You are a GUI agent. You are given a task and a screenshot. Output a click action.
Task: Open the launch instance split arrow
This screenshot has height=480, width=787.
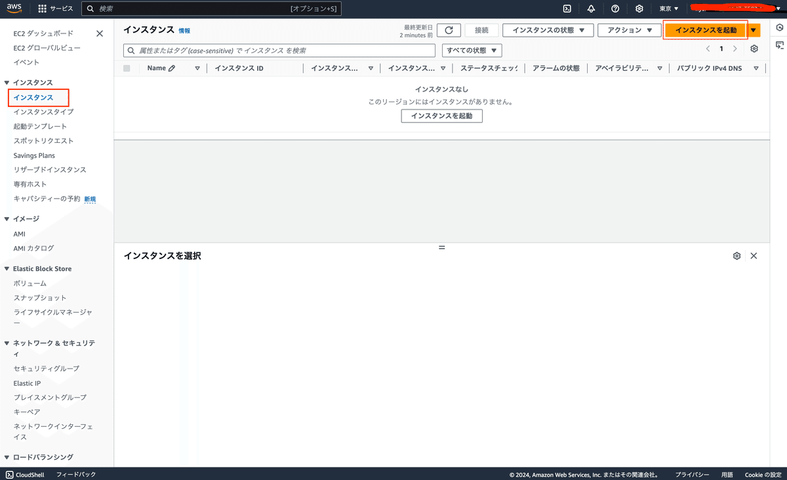tap(754, 30)
